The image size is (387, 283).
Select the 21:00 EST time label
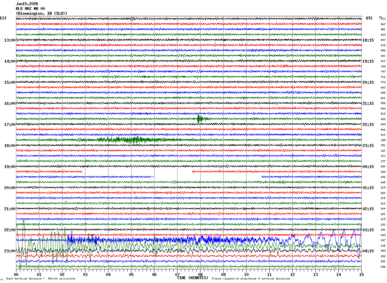coord(10,209)
